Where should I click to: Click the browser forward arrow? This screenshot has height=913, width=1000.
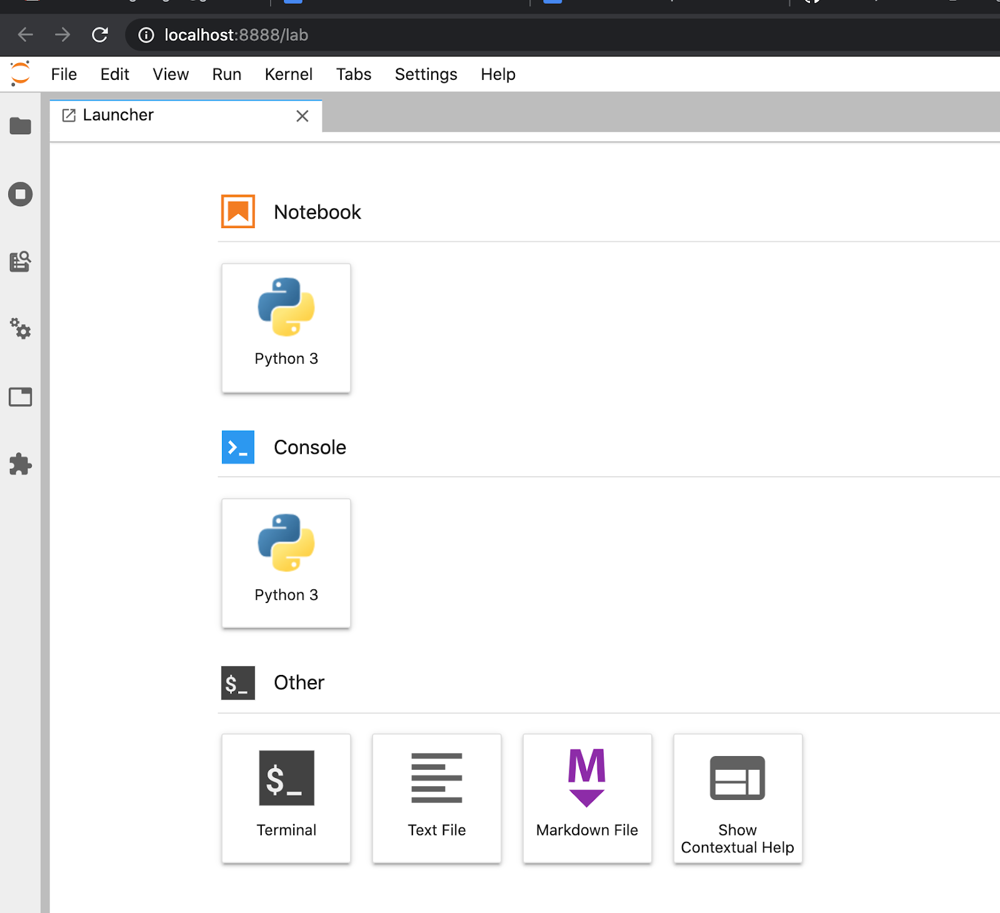click(62, 34)
